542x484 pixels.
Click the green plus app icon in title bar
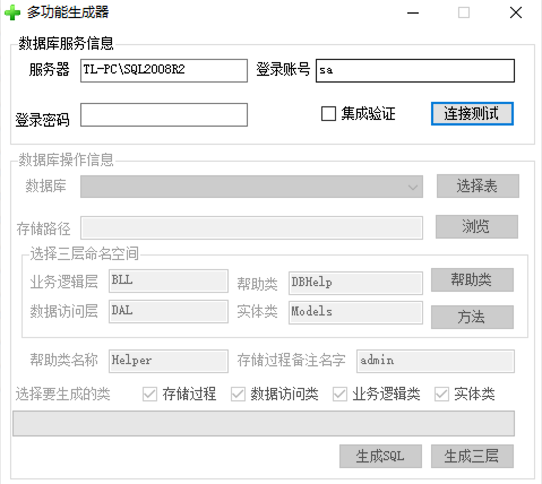12,13
